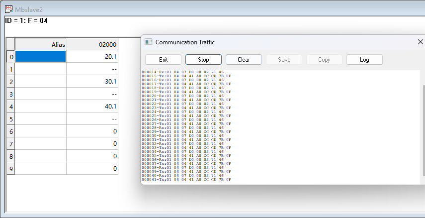425x218 pixels.
Task: Select the cell with value 20.1
Action: (x=92, y=57)
